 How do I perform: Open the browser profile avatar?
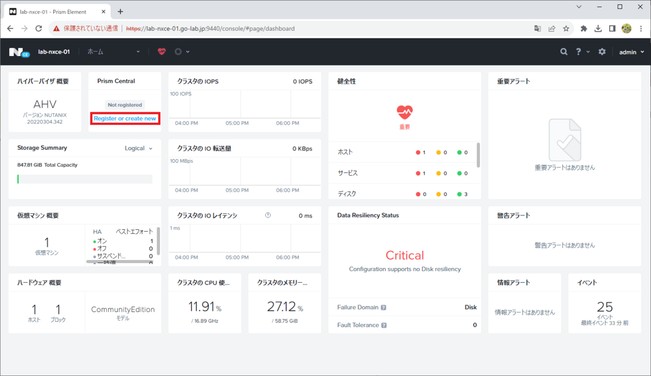pyautogui.click(x=627, y=28)
